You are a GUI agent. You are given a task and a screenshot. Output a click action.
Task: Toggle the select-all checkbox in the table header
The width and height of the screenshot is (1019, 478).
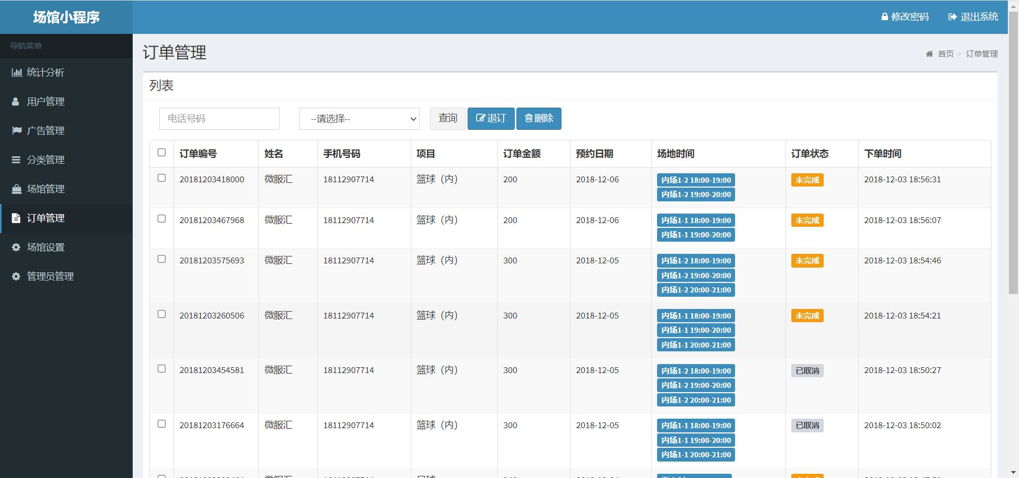162,153
